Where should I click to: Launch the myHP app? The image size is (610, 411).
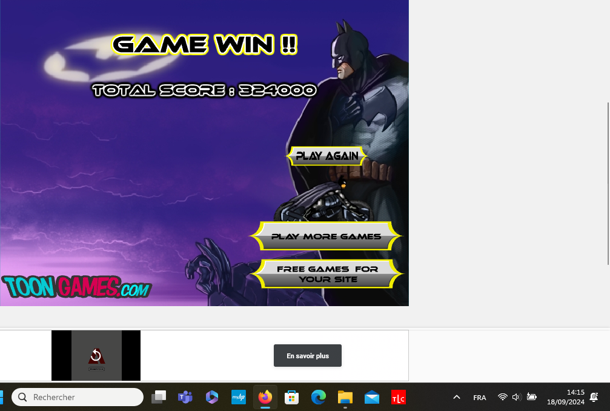click(238, 397)
